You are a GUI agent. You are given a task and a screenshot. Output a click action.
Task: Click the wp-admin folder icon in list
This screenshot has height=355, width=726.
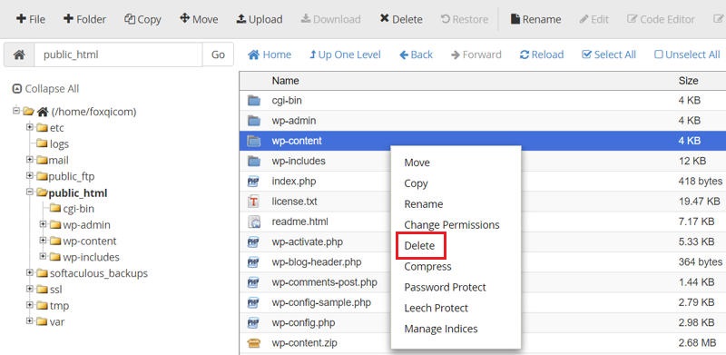[254, 121]
